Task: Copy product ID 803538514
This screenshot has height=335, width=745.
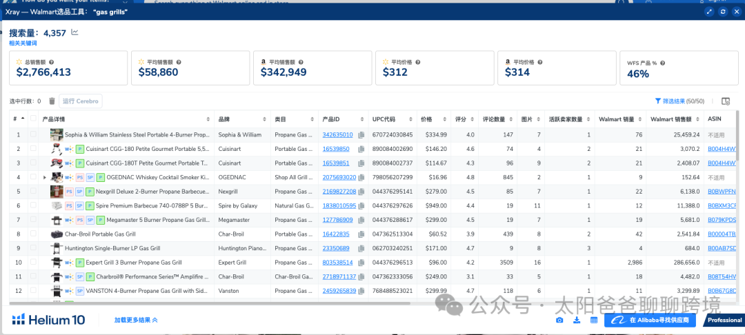Action: 361,263
